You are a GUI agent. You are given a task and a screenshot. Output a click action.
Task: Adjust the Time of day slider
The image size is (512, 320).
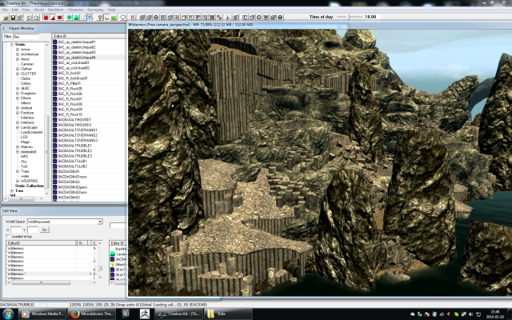pos(350,17)
